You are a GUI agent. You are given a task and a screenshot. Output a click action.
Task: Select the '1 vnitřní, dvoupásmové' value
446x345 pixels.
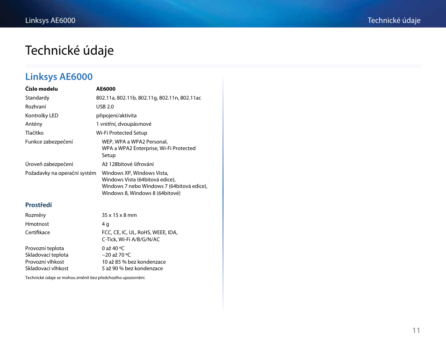[124, 124]
